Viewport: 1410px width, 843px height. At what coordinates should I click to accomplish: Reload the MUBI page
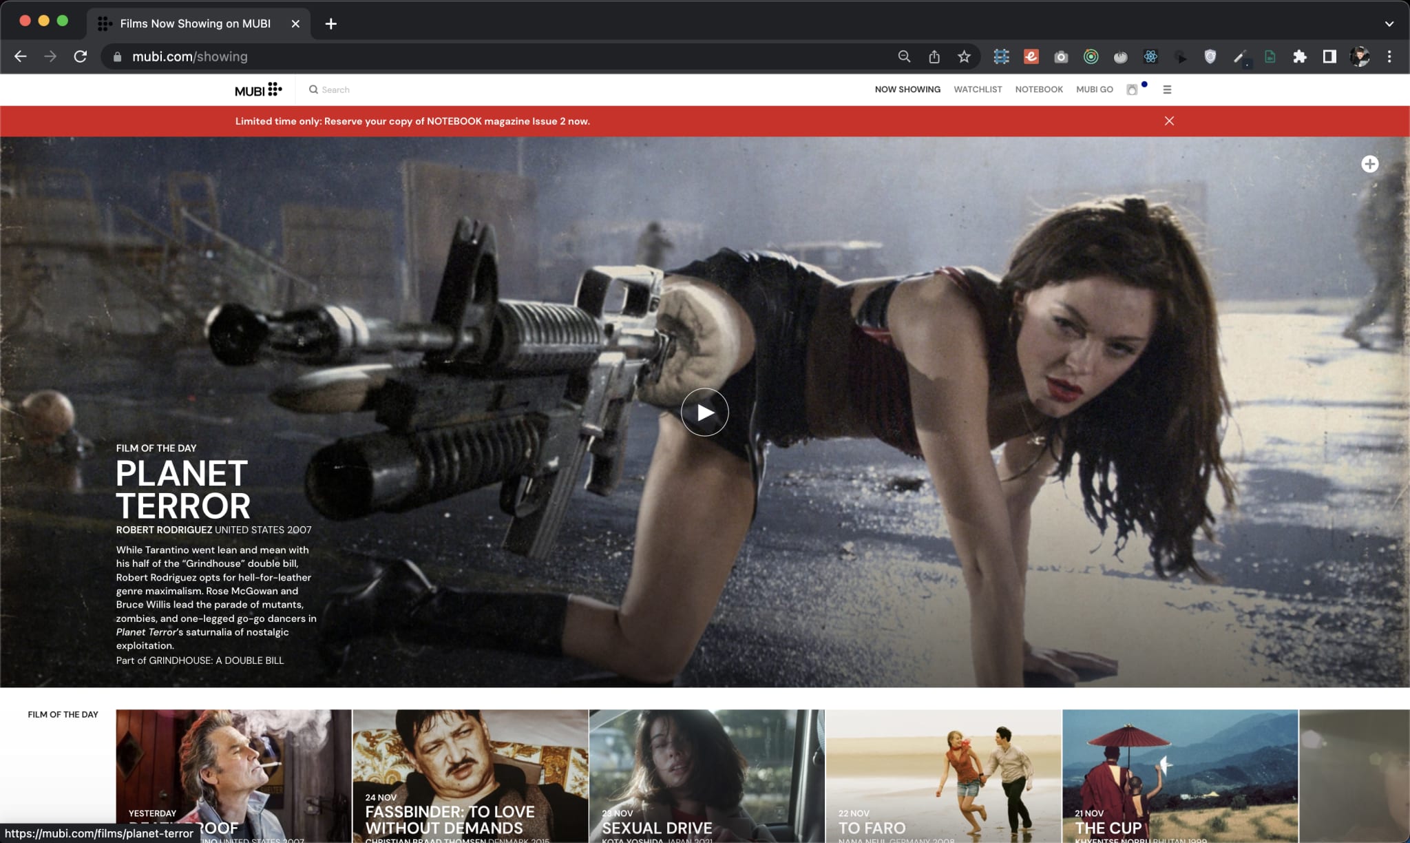81,56
